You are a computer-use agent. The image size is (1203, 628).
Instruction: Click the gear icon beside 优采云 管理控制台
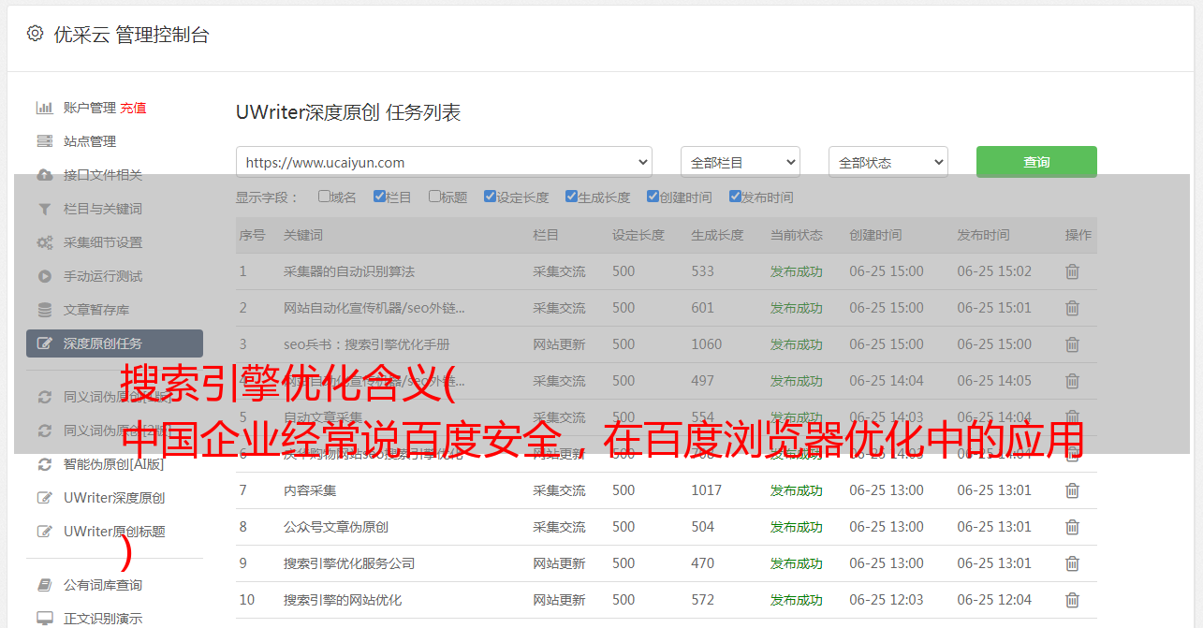pos(35,34)
